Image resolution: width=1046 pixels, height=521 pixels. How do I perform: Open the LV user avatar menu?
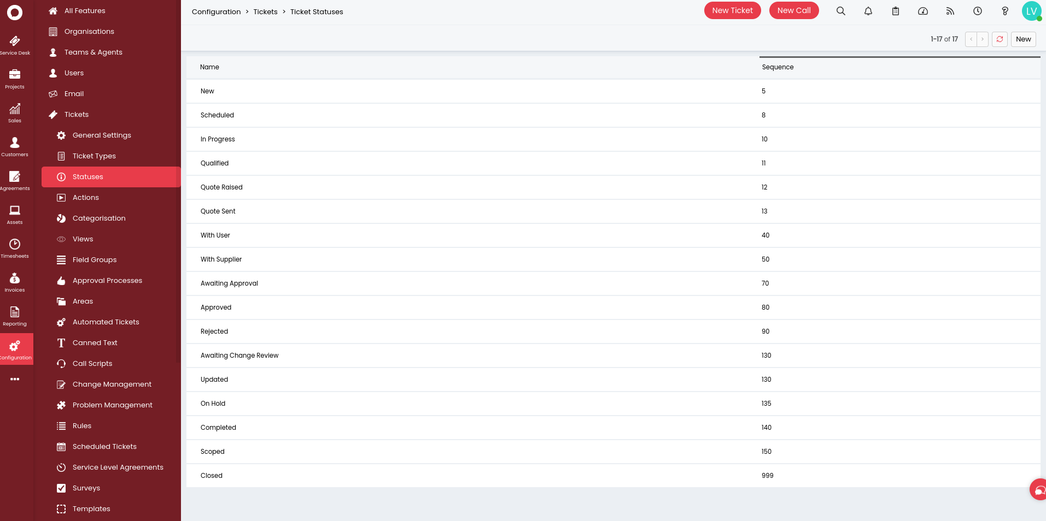1031,11
